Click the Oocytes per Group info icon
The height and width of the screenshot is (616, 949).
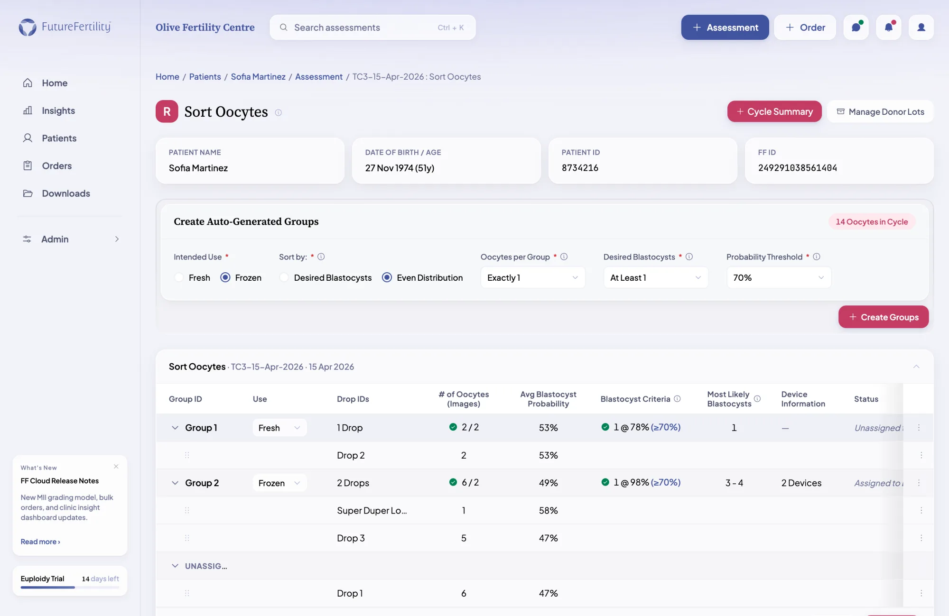564,257
